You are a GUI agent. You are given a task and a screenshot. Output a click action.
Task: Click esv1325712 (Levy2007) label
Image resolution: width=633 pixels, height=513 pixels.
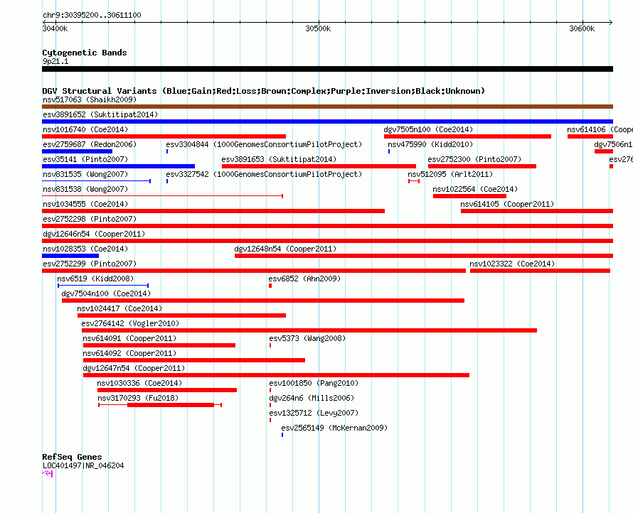tap(314, 413)
